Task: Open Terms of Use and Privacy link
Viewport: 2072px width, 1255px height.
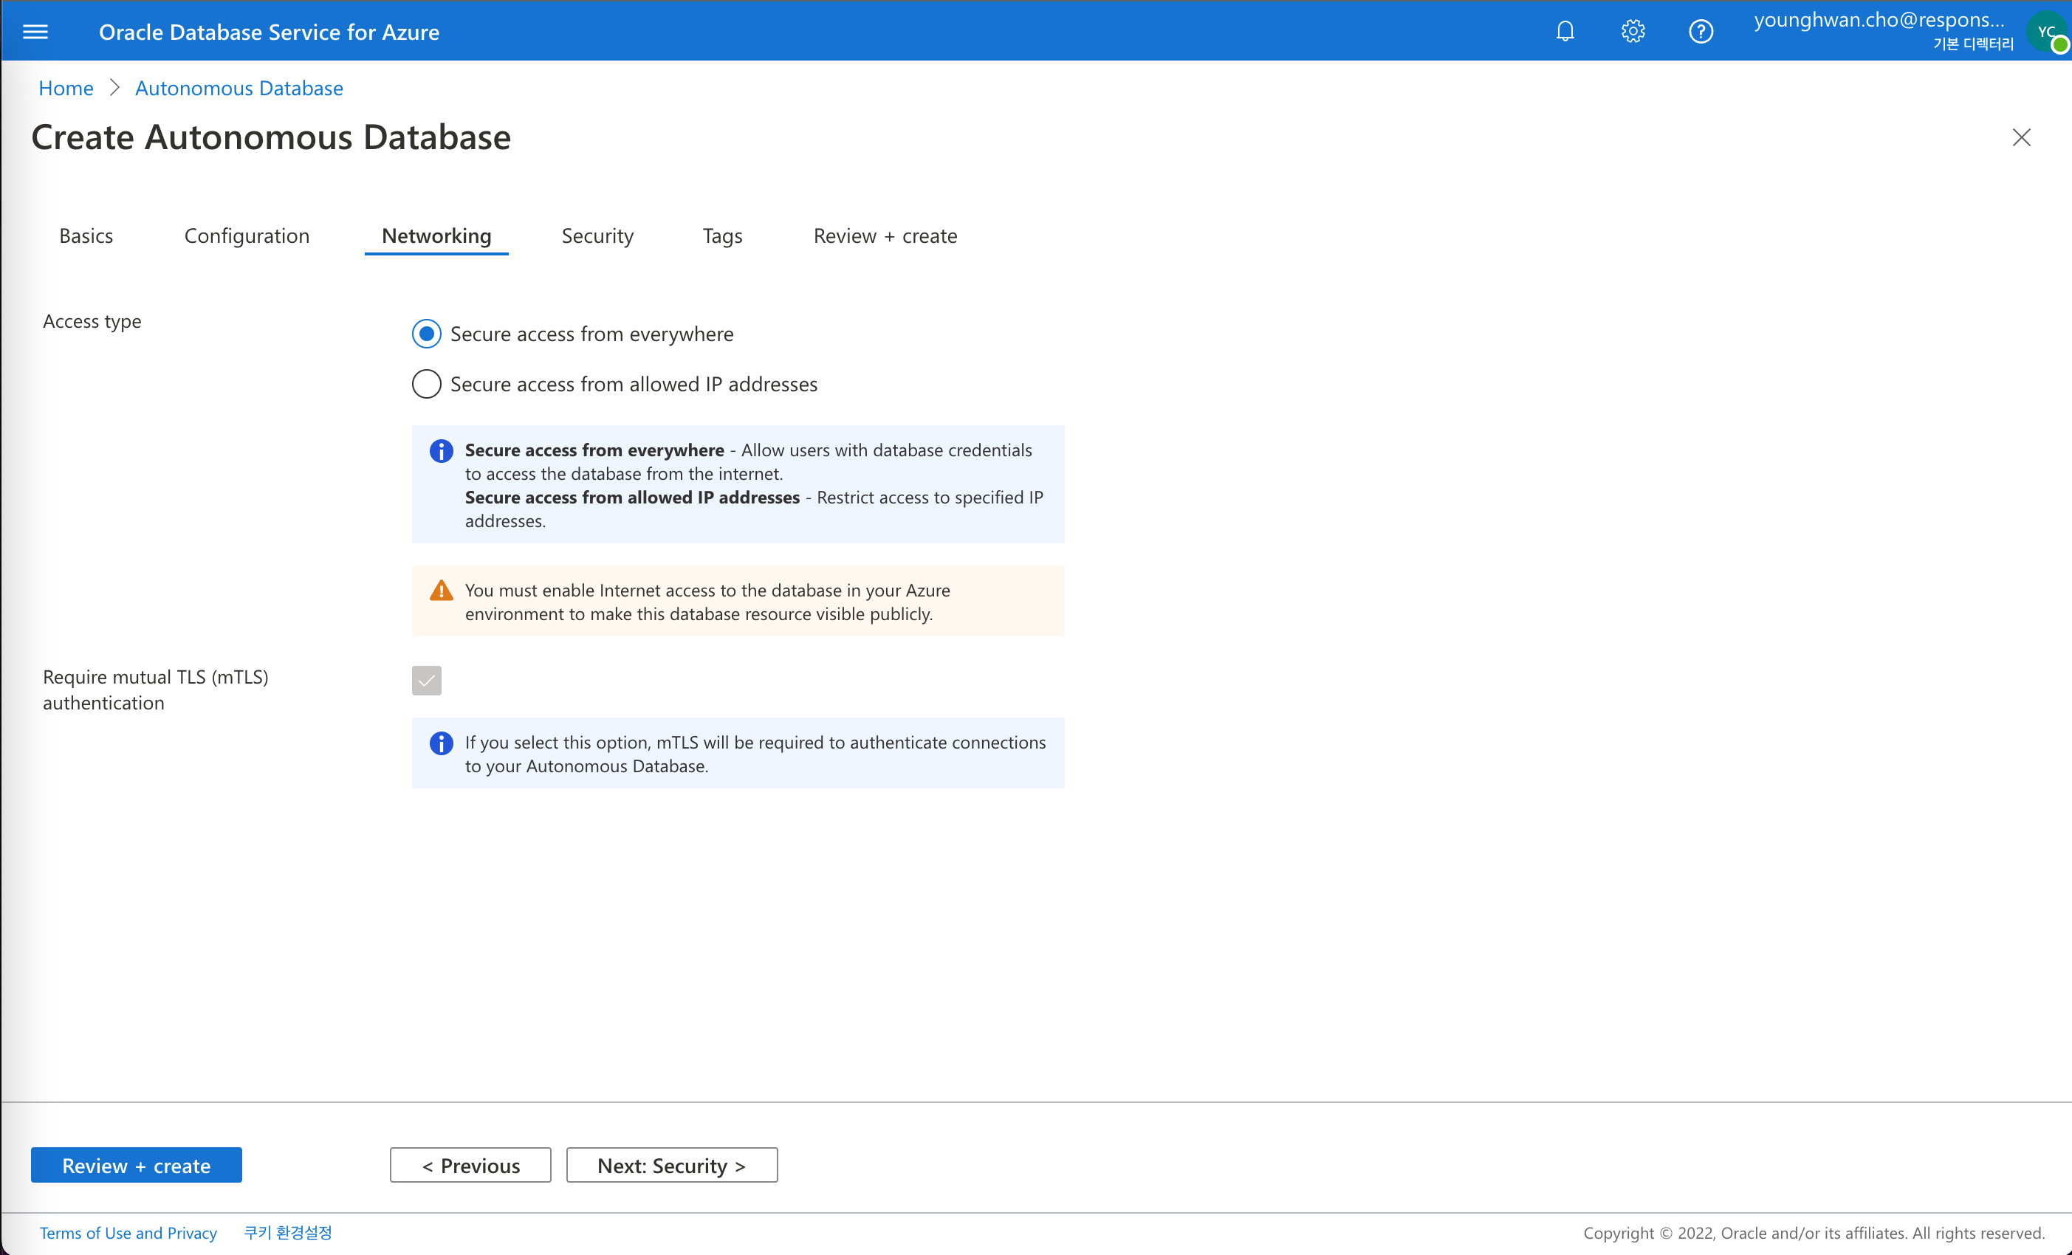Action: pyautogui.click(x=128, y=1233)
